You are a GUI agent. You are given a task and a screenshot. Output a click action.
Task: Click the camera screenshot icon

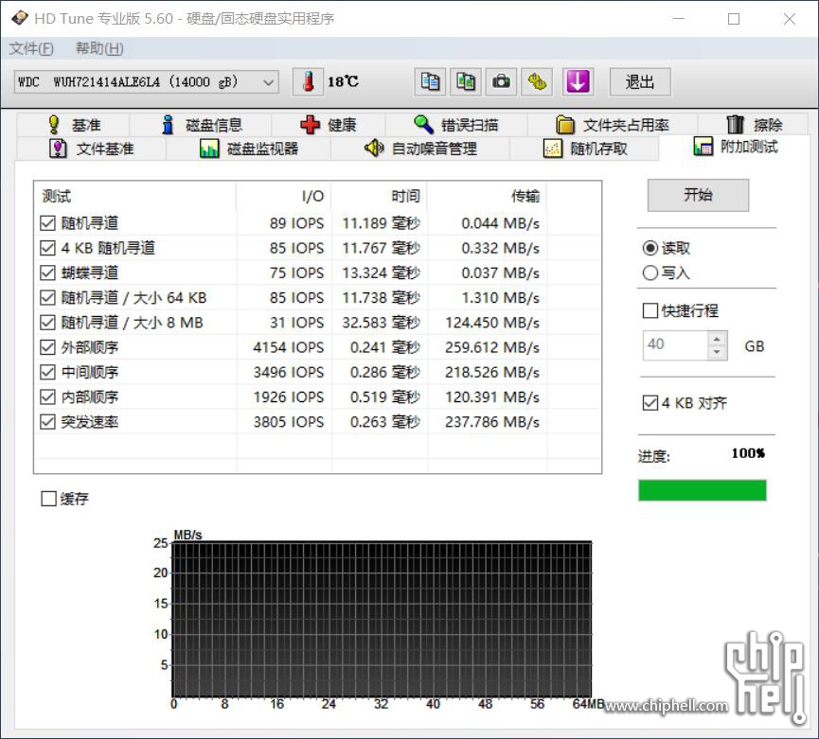tap(502, 81)
